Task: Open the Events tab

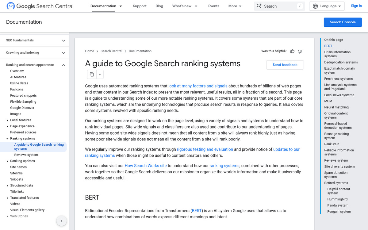Action: 214,6
